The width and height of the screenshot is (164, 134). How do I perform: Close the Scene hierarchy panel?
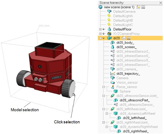click(161, 3)
